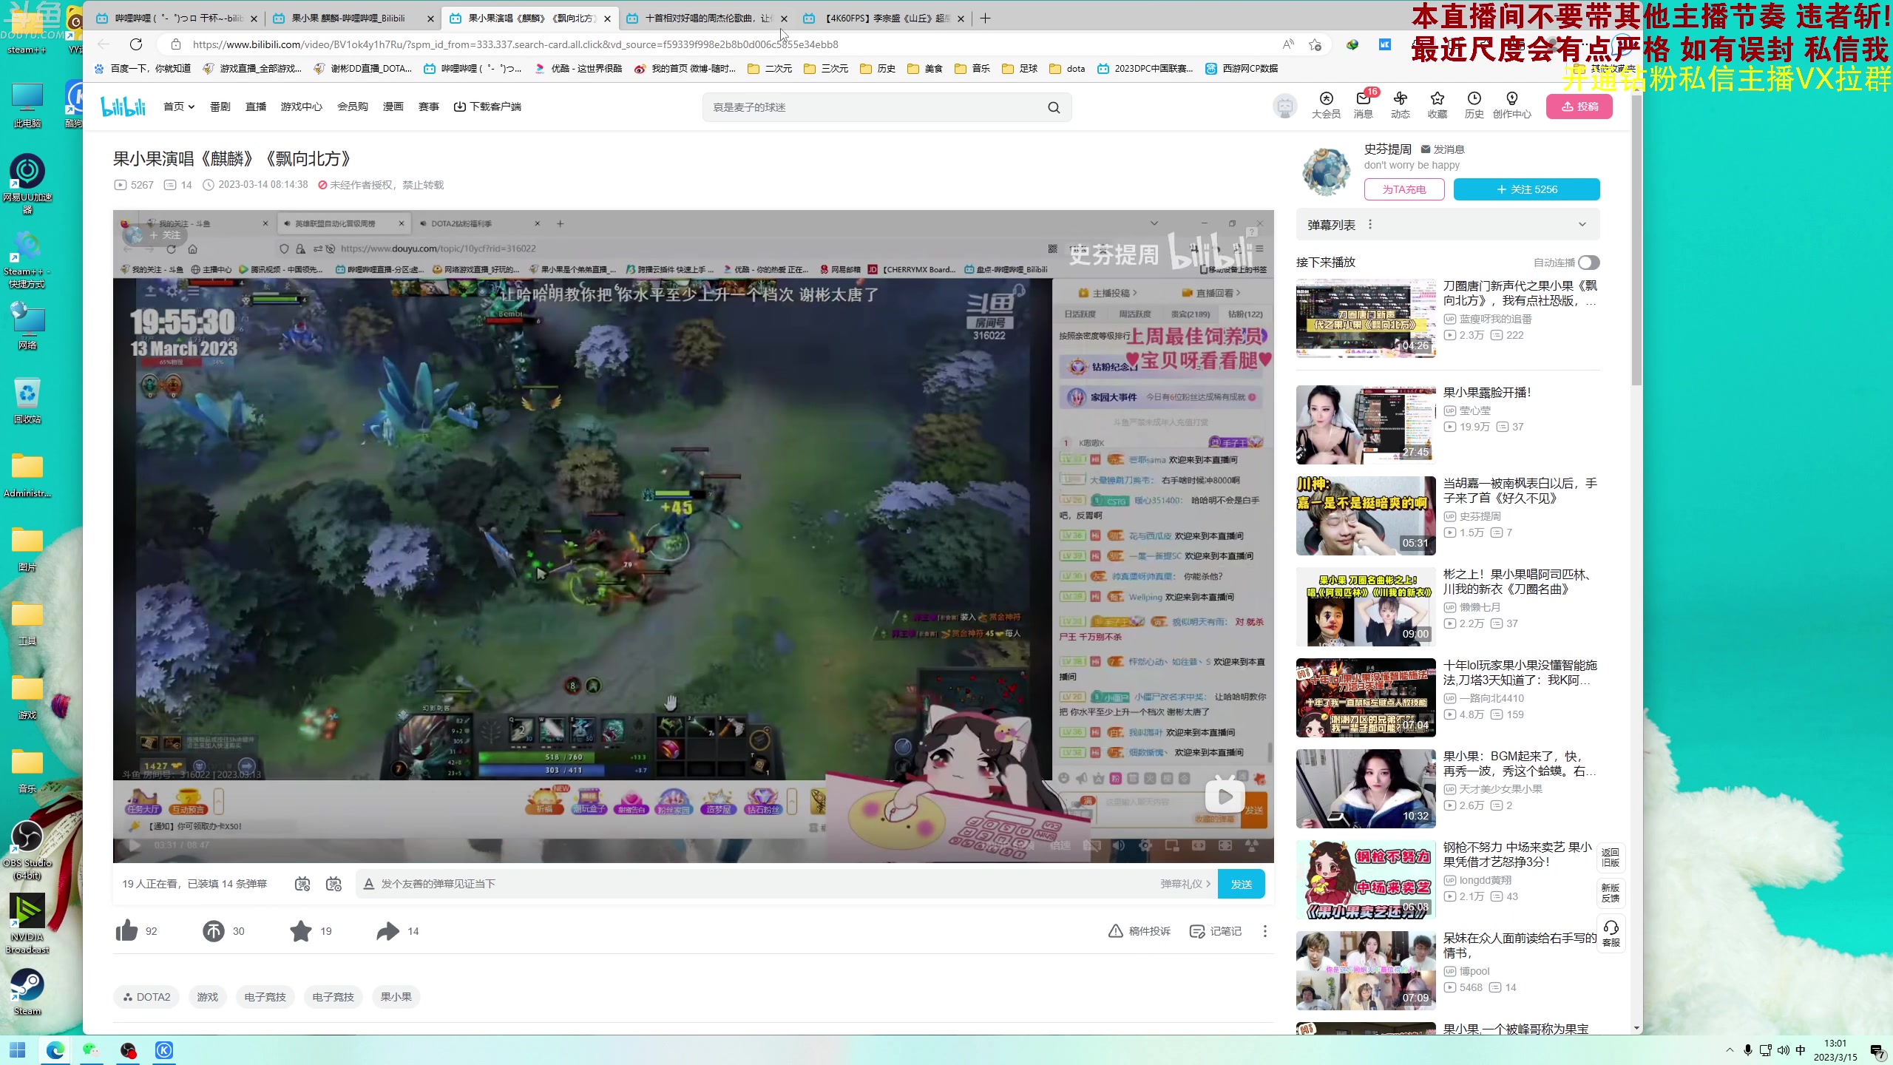Open the 下载客户端 navigation item
The image size is (1893, 1065).
pyautogui.click(x=487, y=106)
